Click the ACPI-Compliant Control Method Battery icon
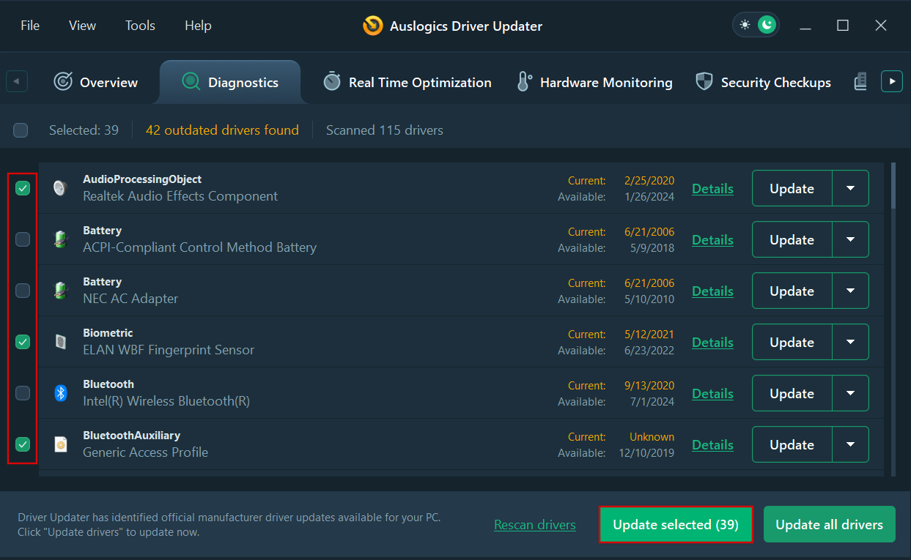 [60, 239]
